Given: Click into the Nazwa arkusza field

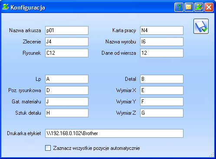Looking at the screenshot, I should pos(67,30).
